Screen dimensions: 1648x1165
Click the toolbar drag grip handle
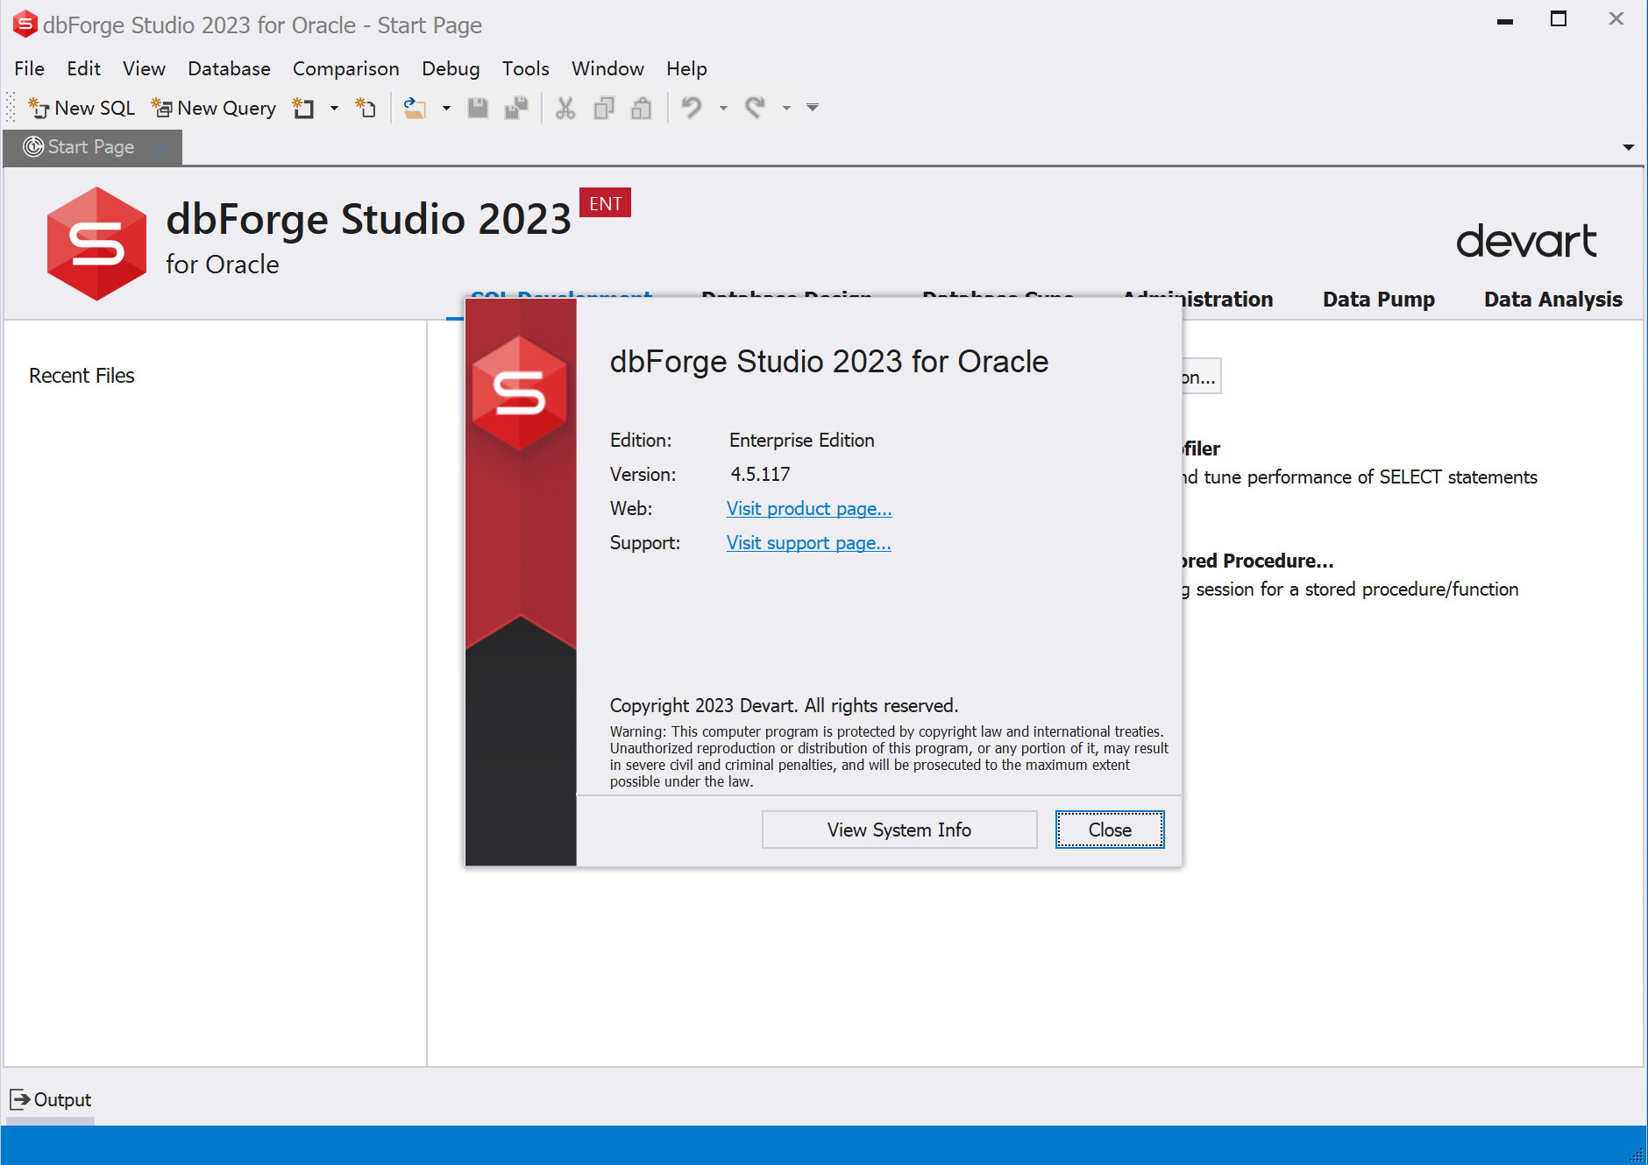click(x=11, y=108)
